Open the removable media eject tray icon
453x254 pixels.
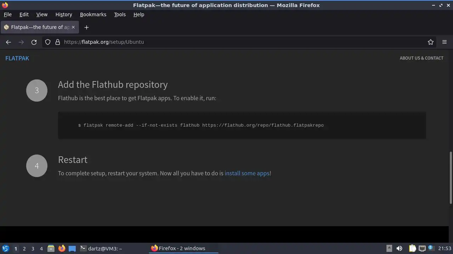click(x=389, y=248)
